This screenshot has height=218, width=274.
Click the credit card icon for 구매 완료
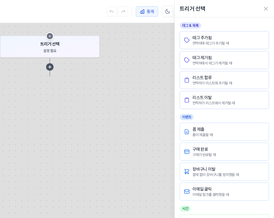187,152
